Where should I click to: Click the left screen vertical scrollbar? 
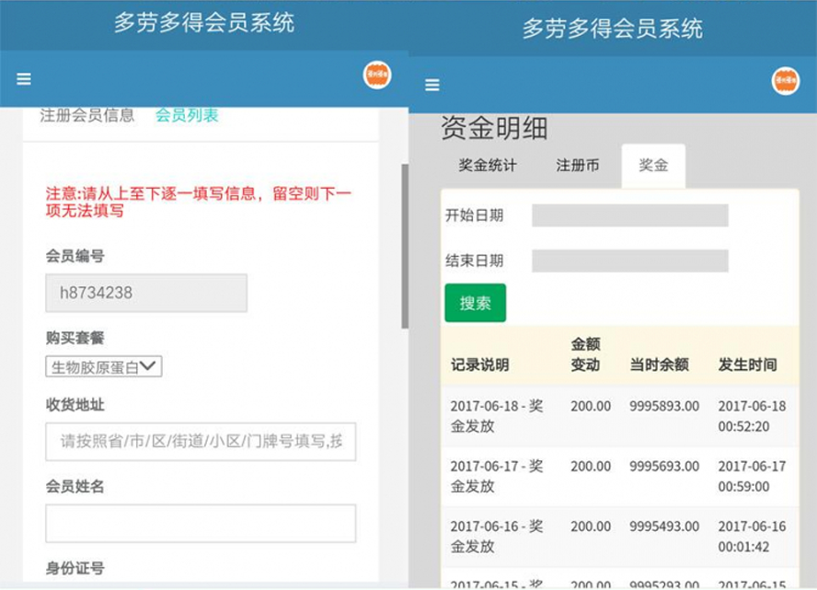pos(404,246)
